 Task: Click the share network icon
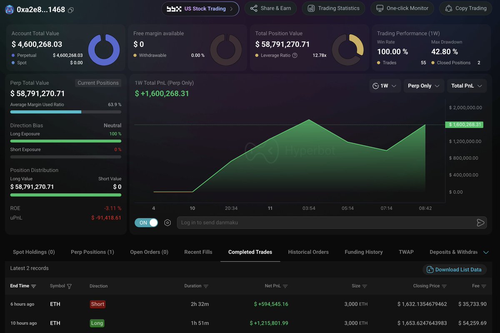(254, 8)
